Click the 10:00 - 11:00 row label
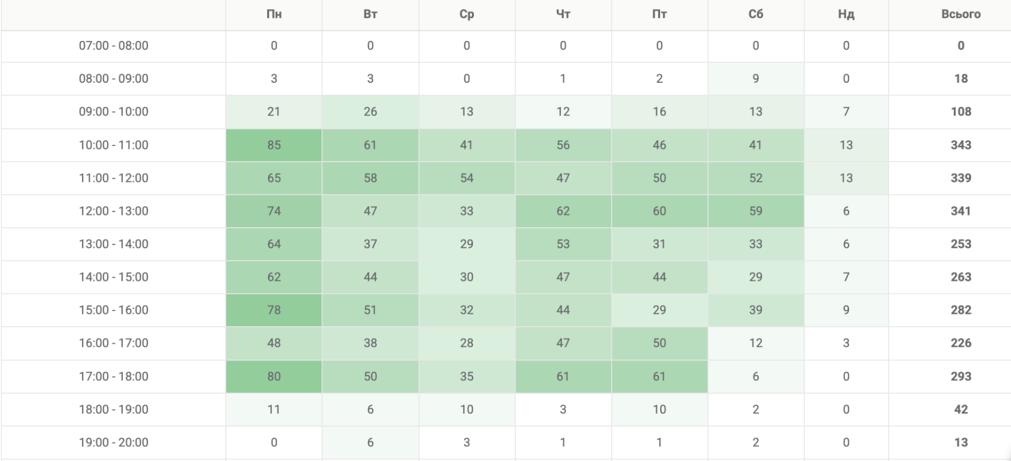 [x=114, y=145]
